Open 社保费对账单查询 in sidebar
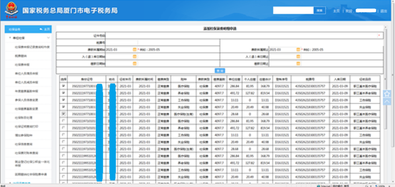The image size is (395, 187). 26,153
